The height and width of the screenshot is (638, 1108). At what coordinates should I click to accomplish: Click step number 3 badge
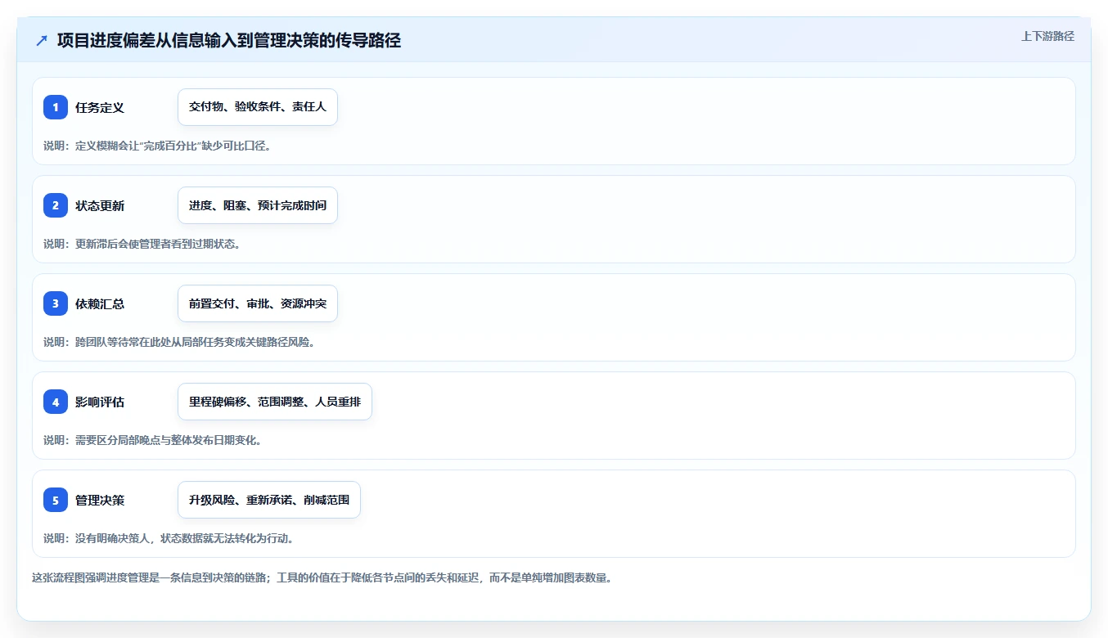point(56,303)
